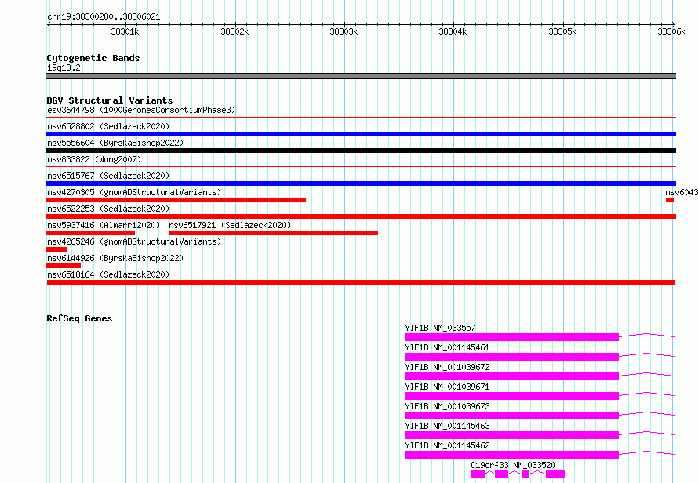698x483 pixels.
Task: Click the red nsv6517921 variant bar
Action: pyautogui.click(x=274, y=233)
